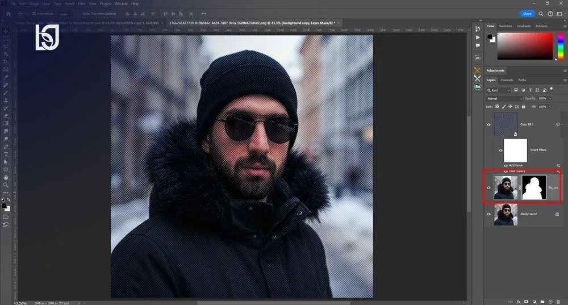Image resolution: width=568 pixels, height=305 pixels.
Task: Open the Actions panel play icon
Action: click(x=478, y=37)
